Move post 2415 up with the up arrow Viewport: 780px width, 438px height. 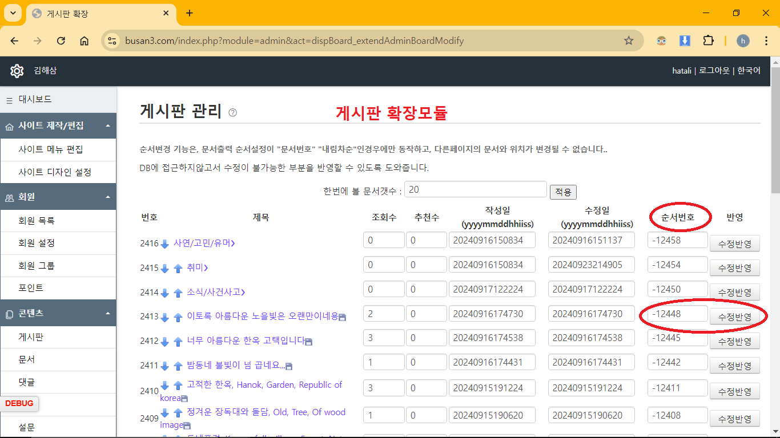178,269
